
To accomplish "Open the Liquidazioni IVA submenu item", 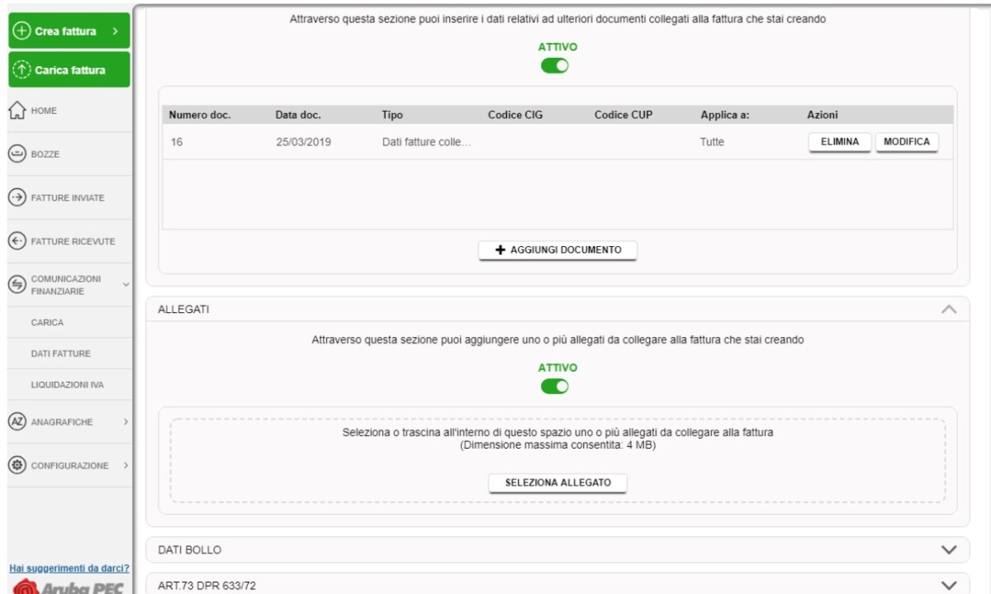I will [68, 385].
